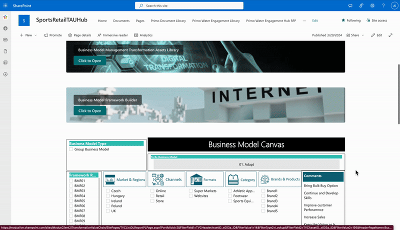
Task: Open the account avatar AI
Action: pos(394,5)
